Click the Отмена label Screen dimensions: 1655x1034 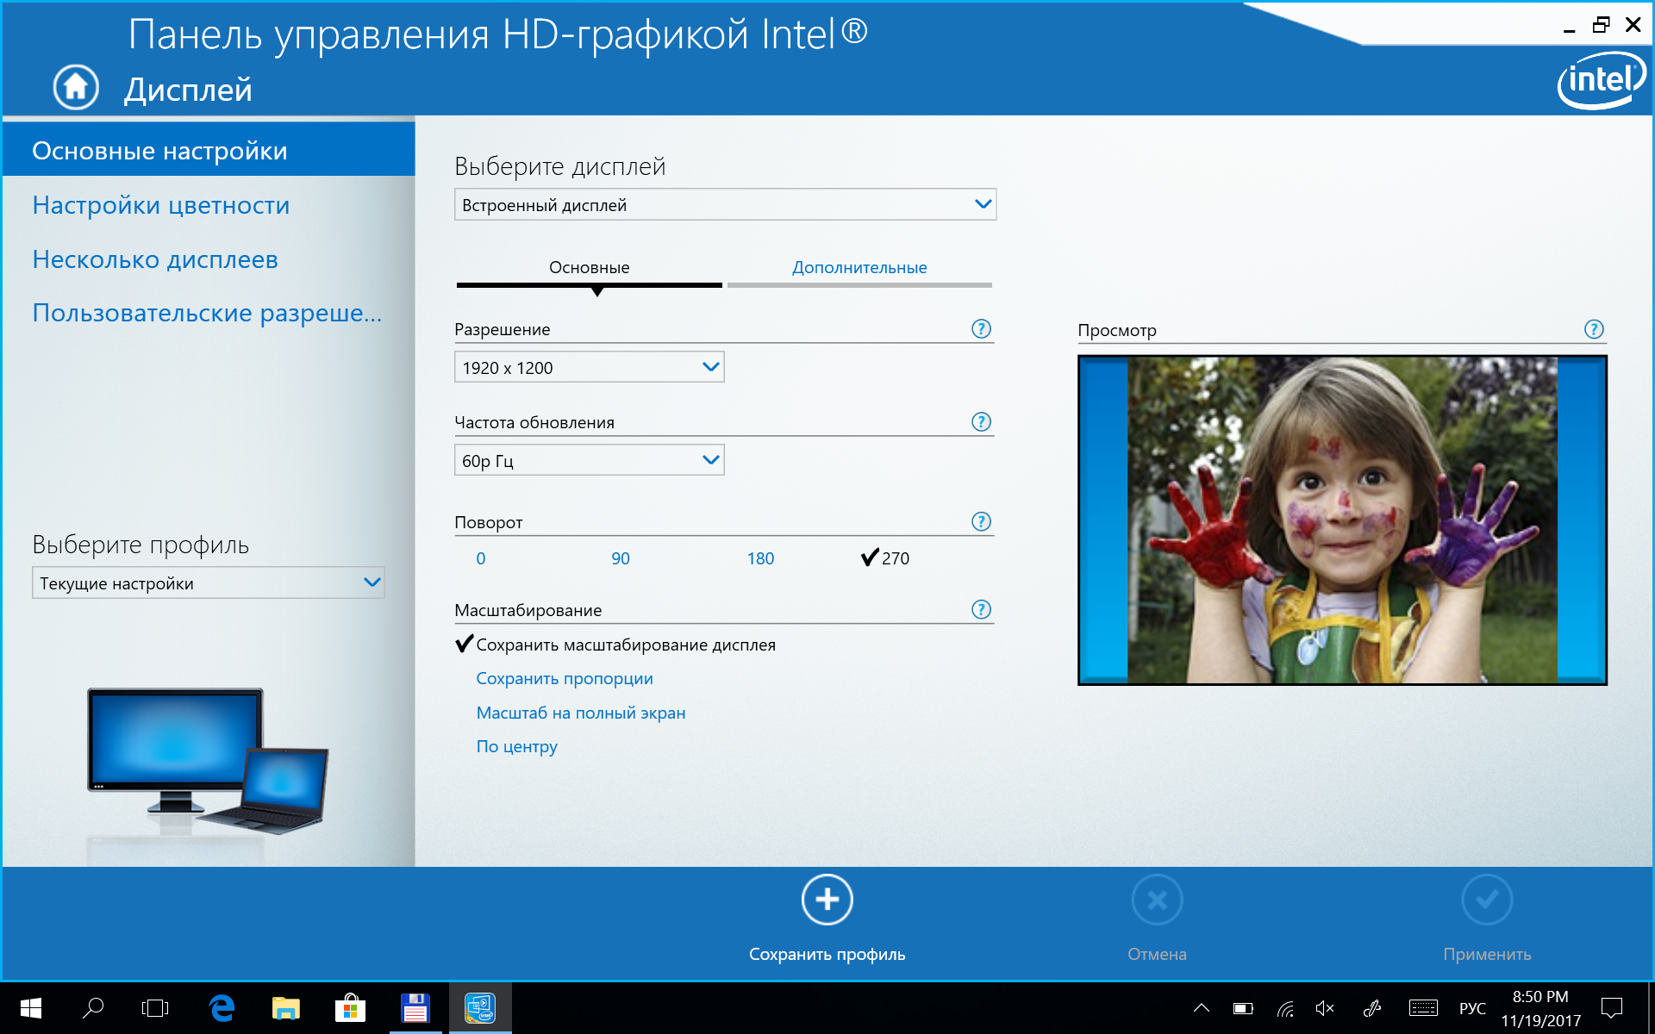(1157, 954)
